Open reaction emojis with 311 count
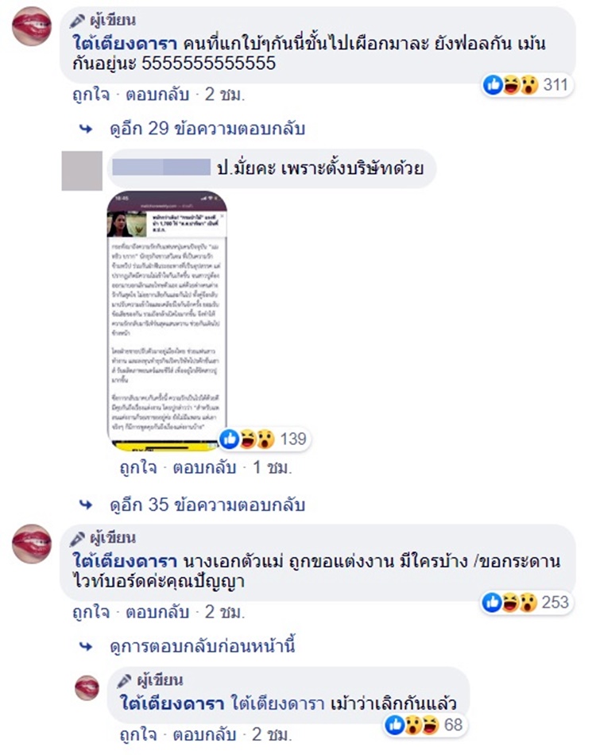The height and width of the screenshot is (755, 596). pos(528,85)
